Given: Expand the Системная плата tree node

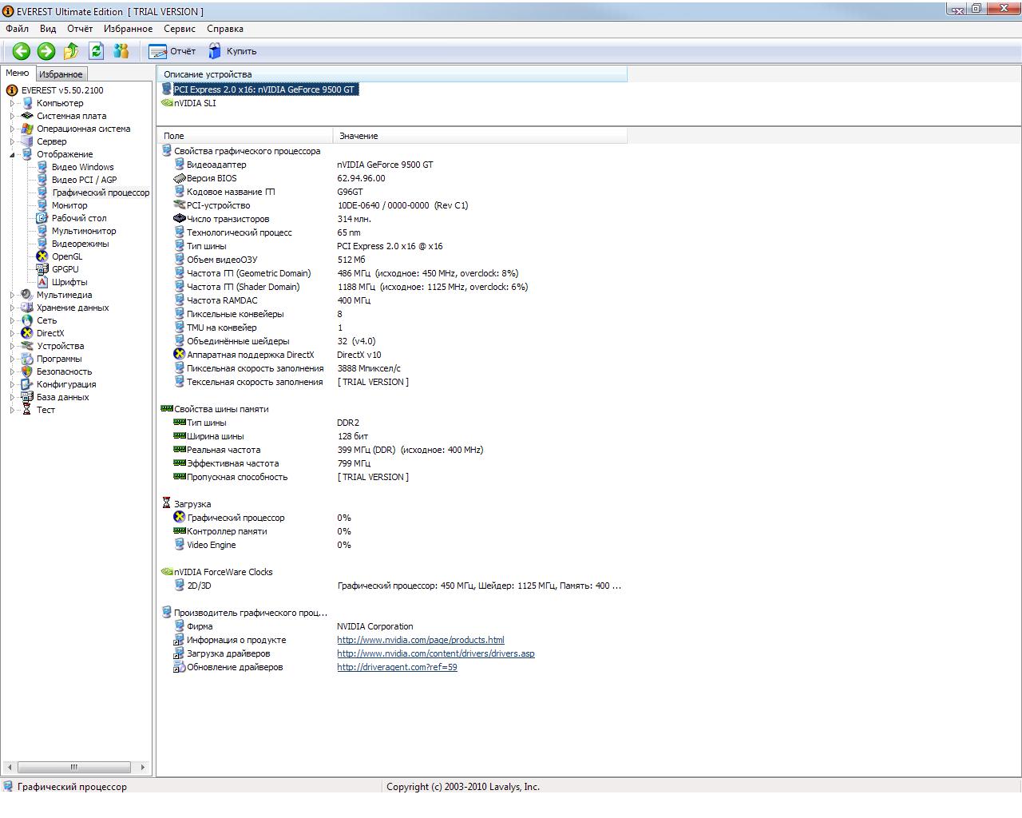Looking at the screenshot, I should click(12, 116).
